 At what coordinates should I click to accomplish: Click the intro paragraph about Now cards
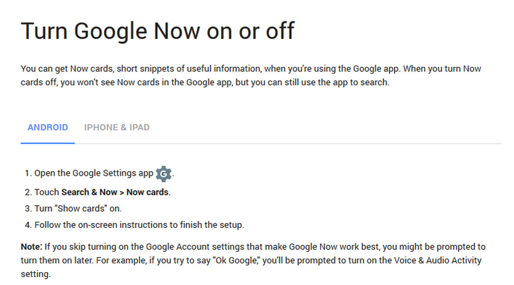coord(251,76)
